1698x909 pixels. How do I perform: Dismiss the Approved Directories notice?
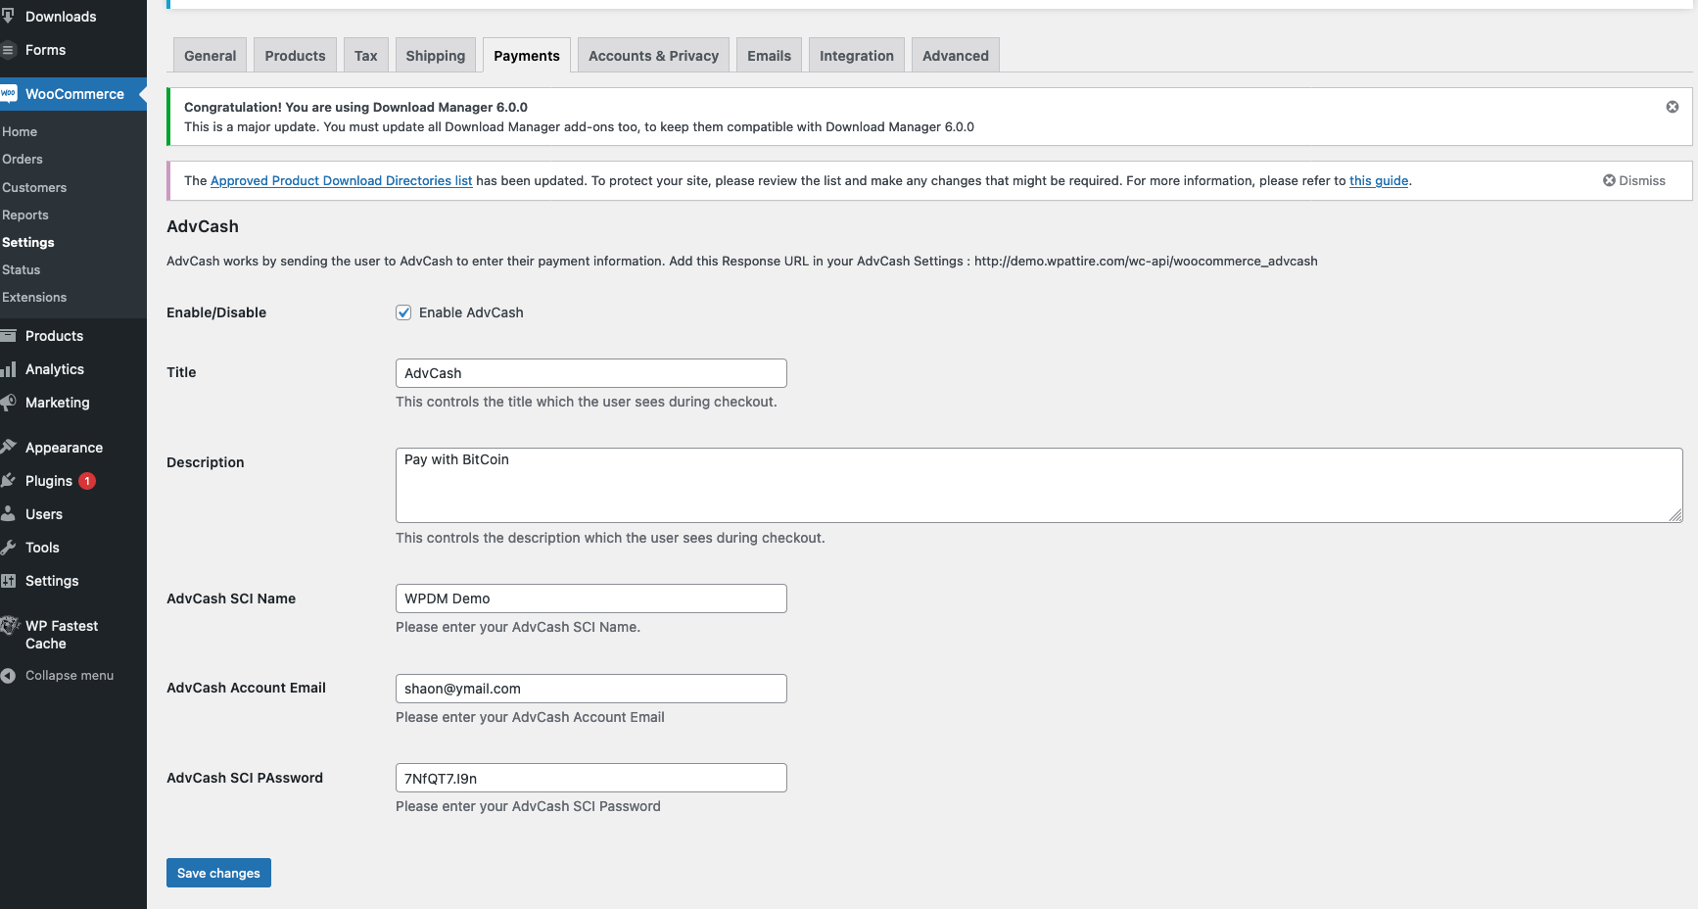point(1633,181)
